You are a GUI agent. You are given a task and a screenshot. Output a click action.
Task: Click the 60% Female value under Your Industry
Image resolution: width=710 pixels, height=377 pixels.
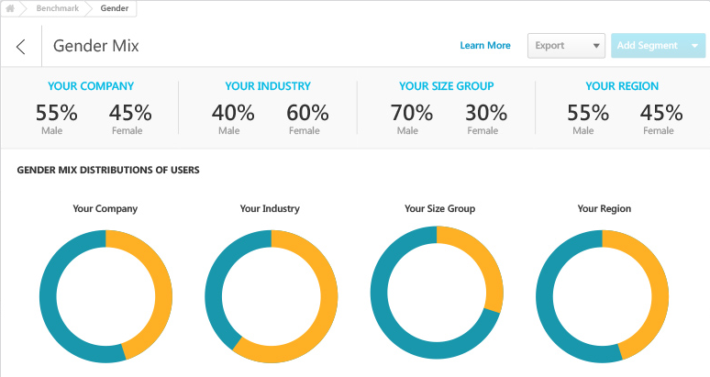click(307, 114)
